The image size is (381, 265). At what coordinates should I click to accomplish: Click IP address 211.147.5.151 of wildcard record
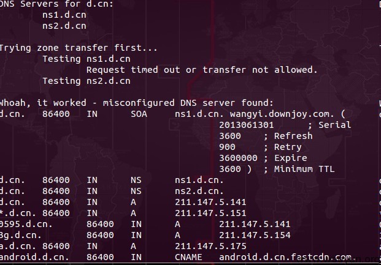tap(210, 213)
